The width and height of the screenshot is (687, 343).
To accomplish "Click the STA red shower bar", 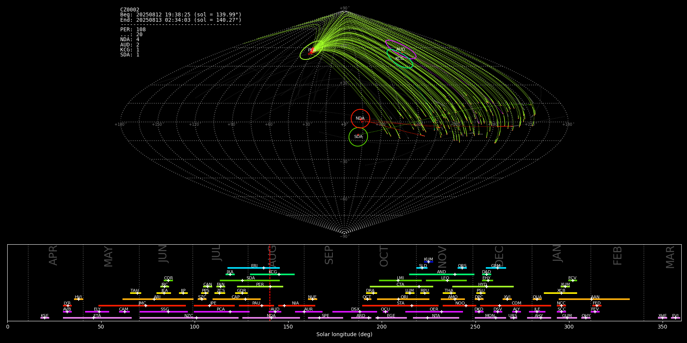I will [400, 306].
